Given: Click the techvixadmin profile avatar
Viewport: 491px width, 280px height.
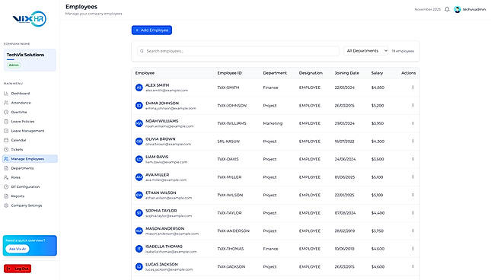Looking at the screenshot, I should pyautogui.click(x=458, y=9).
